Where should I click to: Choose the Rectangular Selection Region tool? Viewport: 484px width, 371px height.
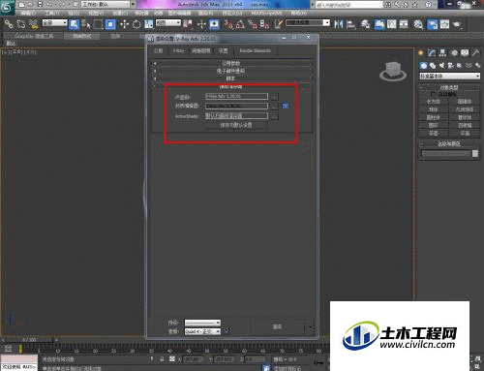pos(98,24)
